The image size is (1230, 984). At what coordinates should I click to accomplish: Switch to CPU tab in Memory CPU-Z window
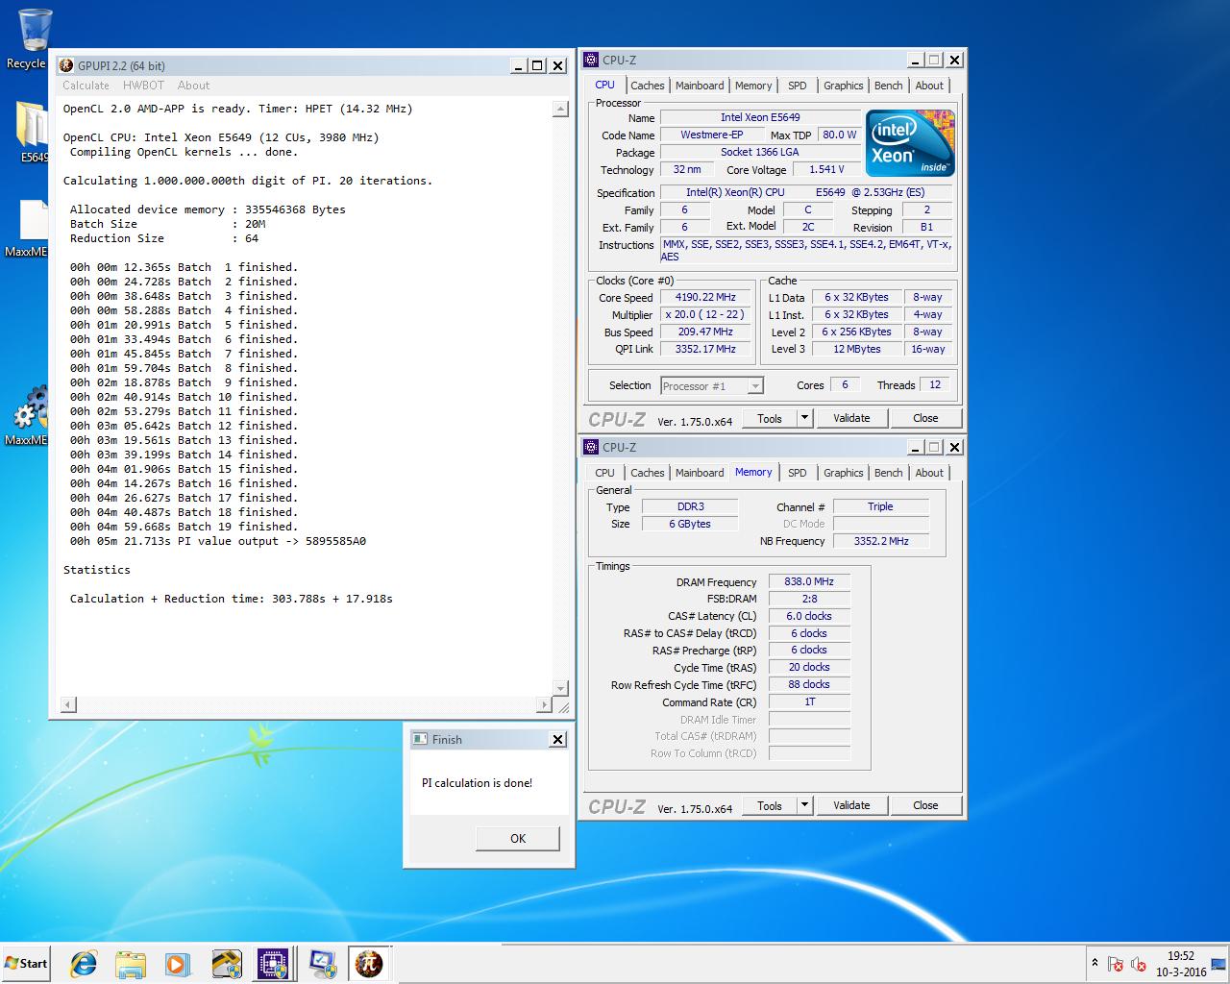[x=604, y=473]
